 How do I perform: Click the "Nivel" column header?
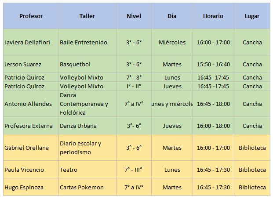click(x=134, y=16)
